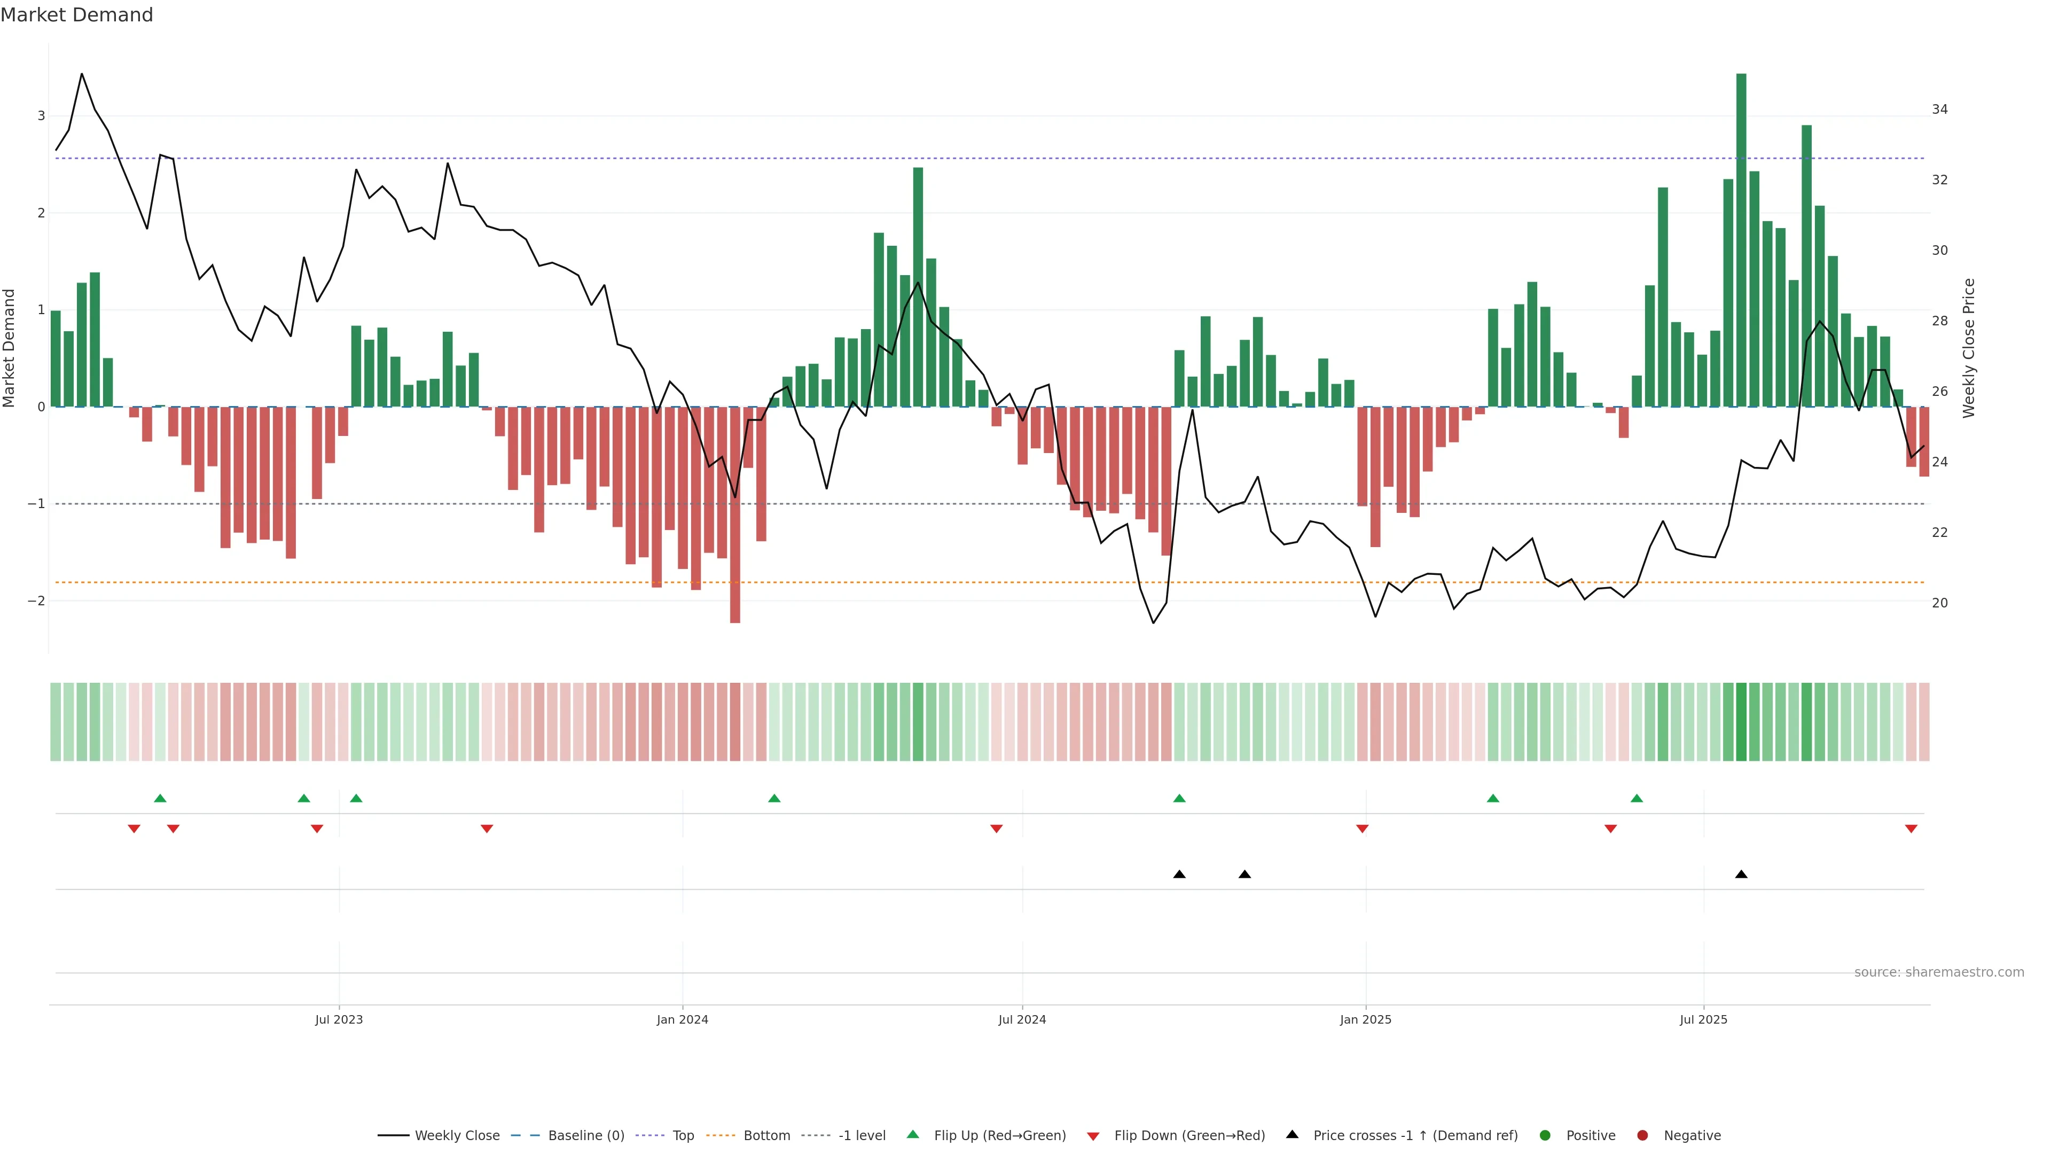The height and width of the screenshot is (1154, 2051).
Task: Click the tallest green demand bar
Action: coord(1741,239)
